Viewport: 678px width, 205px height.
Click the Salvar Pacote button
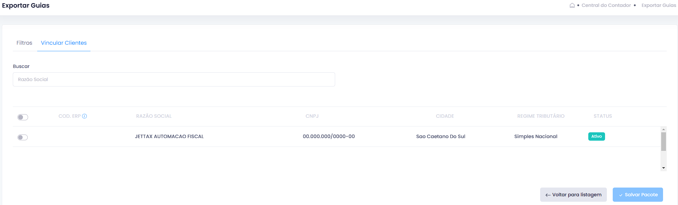click(x=638, y=194)
